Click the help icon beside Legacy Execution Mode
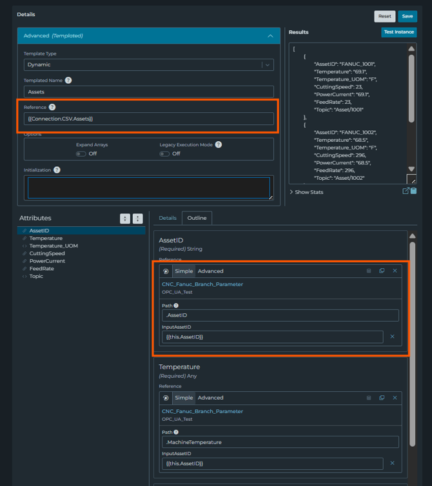This screenshot has height=486, width=432. tap(219, 145)
